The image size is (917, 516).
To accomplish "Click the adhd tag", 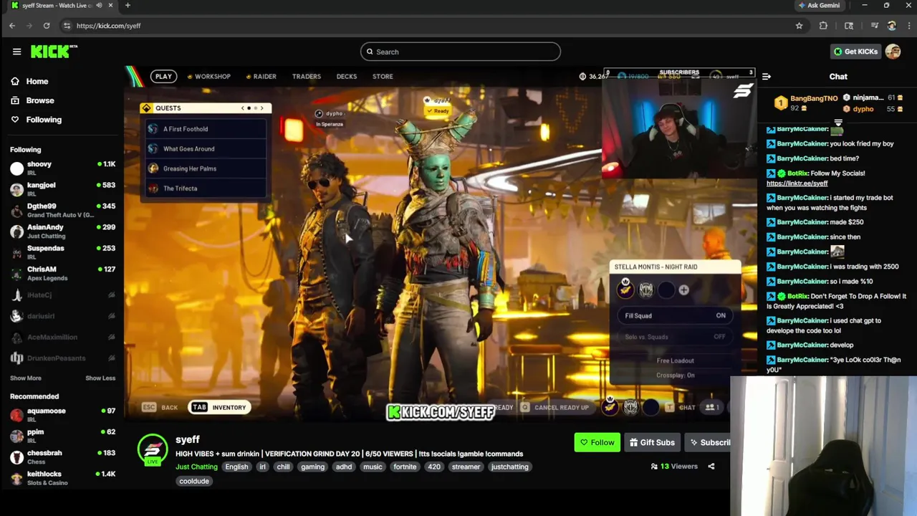I will click(x=344, y=467).
